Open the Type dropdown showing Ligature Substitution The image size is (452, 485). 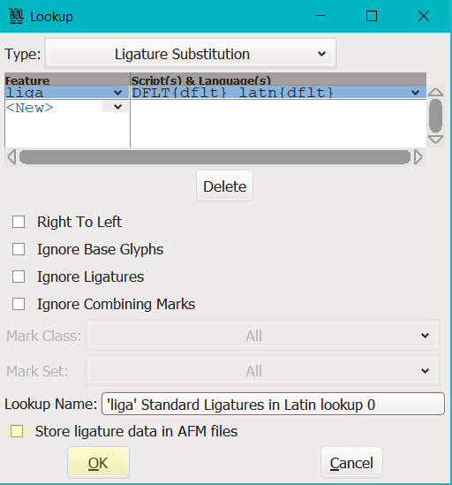point(191,54)
